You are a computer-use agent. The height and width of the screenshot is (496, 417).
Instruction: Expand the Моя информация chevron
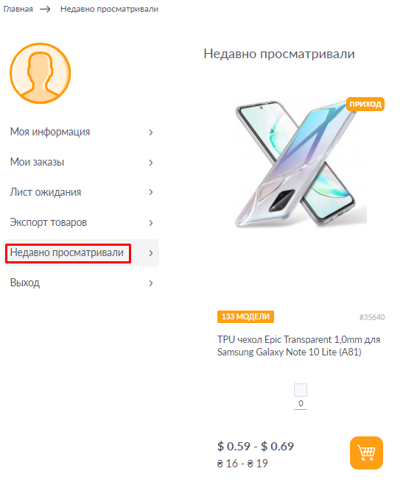point(151,132)
